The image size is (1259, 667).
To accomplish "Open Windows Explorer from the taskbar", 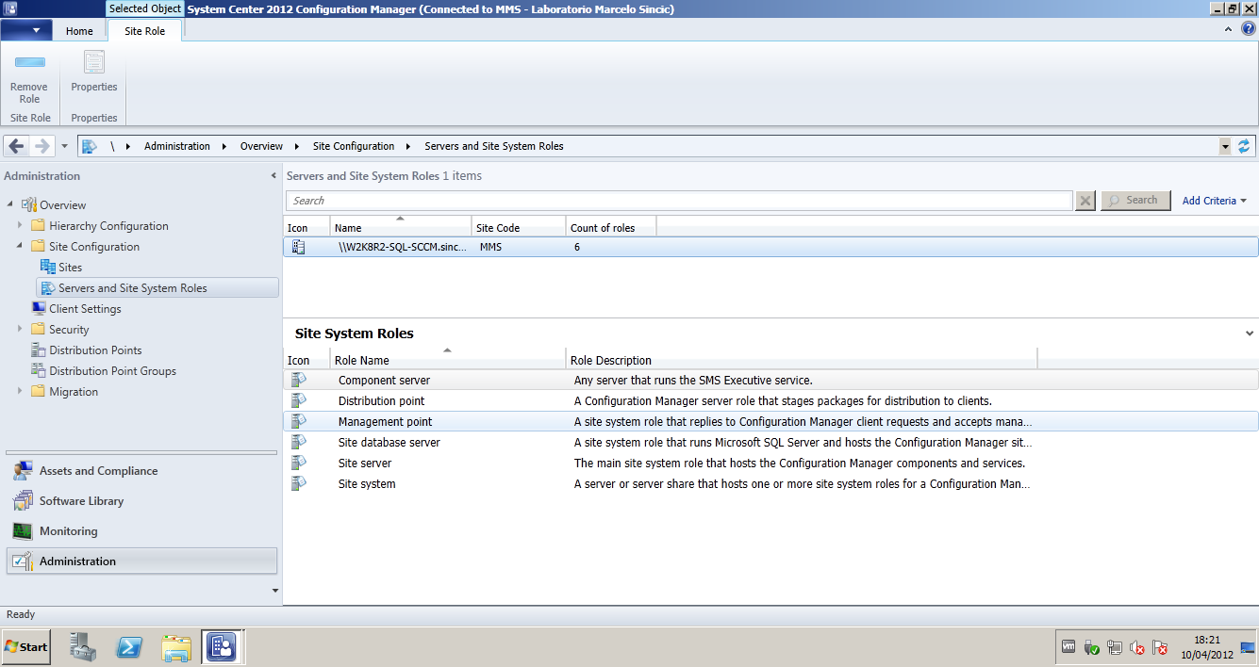I will pyautogui.click(x=176, y=647).
